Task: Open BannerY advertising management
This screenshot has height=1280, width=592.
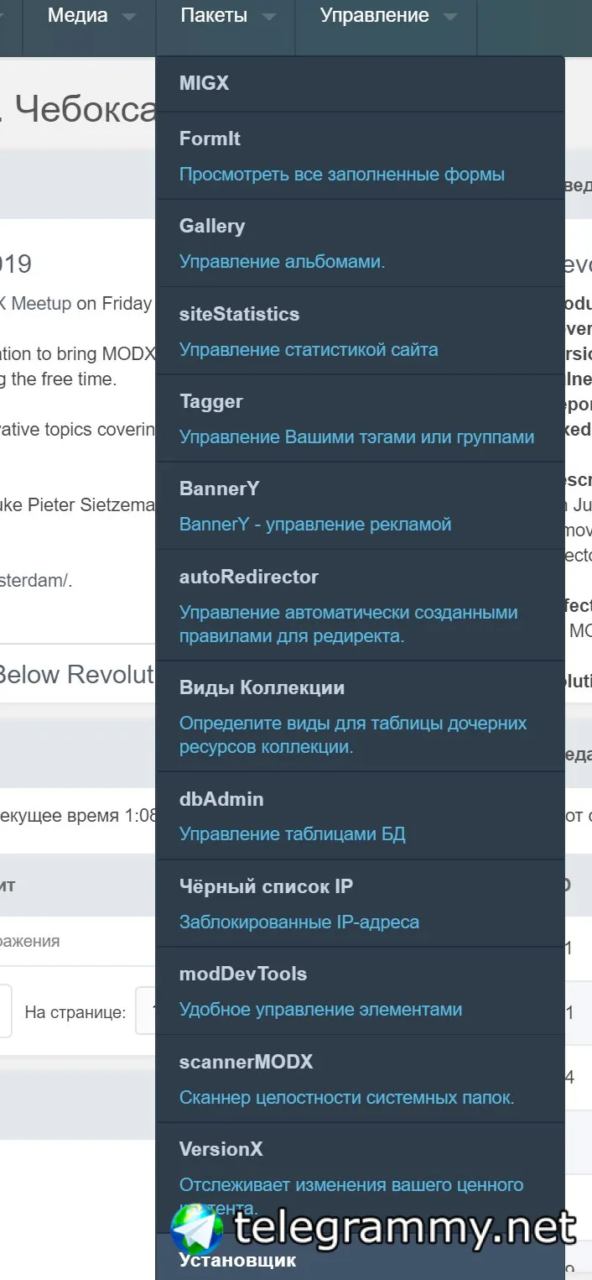Action: click(x=360, y=506)
